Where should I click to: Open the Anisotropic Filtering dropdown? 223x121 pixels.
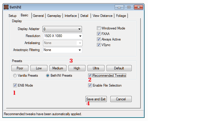[x=62, y=50]
